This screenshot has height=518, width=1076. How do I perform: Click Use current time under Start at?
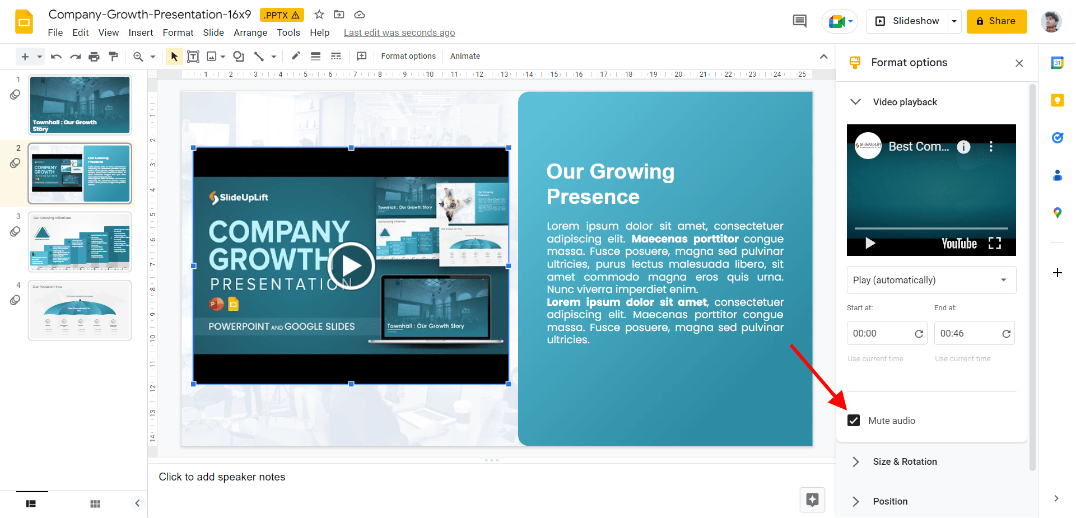click(x=875, y=358)
